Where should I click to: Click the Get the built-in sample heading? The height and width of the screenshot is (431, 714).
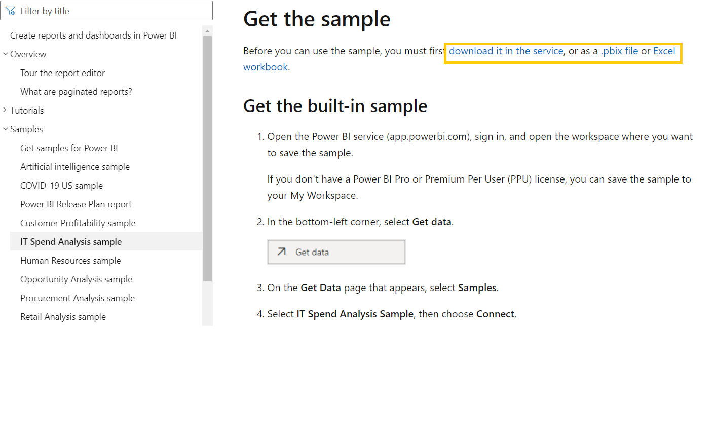[x=335, y=106]
